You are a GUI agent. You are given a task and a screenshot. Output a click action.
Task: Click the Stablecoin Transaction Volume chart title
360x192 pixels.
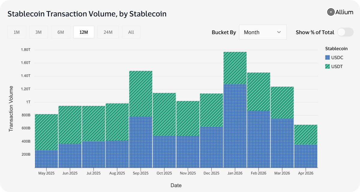click(x=87, y=14)
